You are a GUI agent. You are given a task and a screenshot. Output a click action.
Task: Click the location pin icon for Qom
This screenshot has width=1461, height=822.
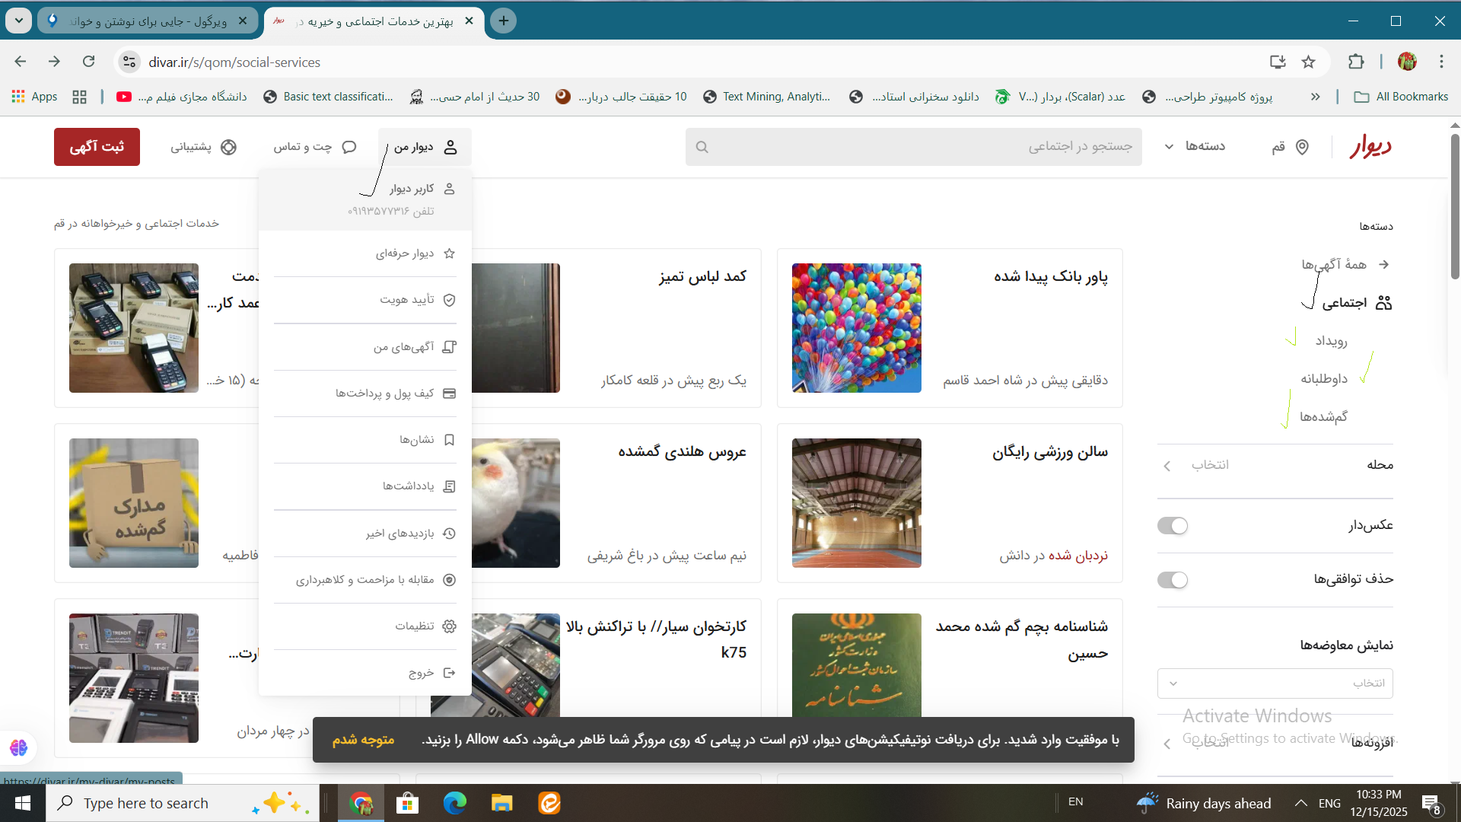[1302, 147]
